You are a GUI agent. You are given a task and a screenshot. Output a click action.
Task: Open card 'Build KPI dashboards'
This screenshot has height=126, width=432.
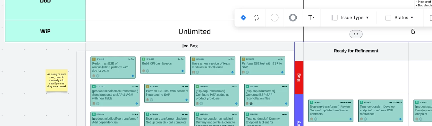tap(163, 65)
